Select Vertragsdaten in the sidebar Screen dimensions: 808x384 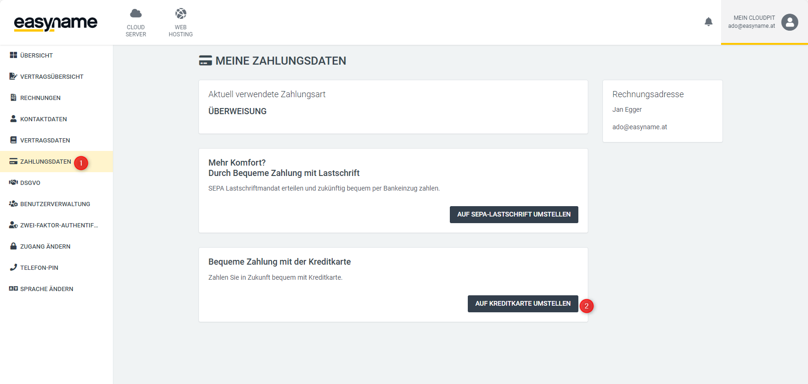tap(45, 140)
